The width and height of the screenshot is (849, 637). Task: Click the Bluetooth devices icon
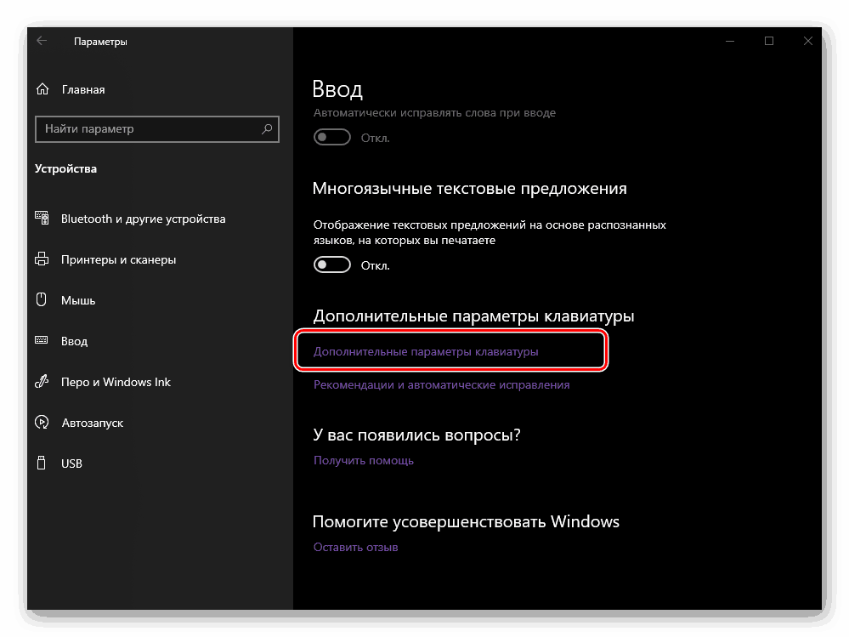click(42, 219)
